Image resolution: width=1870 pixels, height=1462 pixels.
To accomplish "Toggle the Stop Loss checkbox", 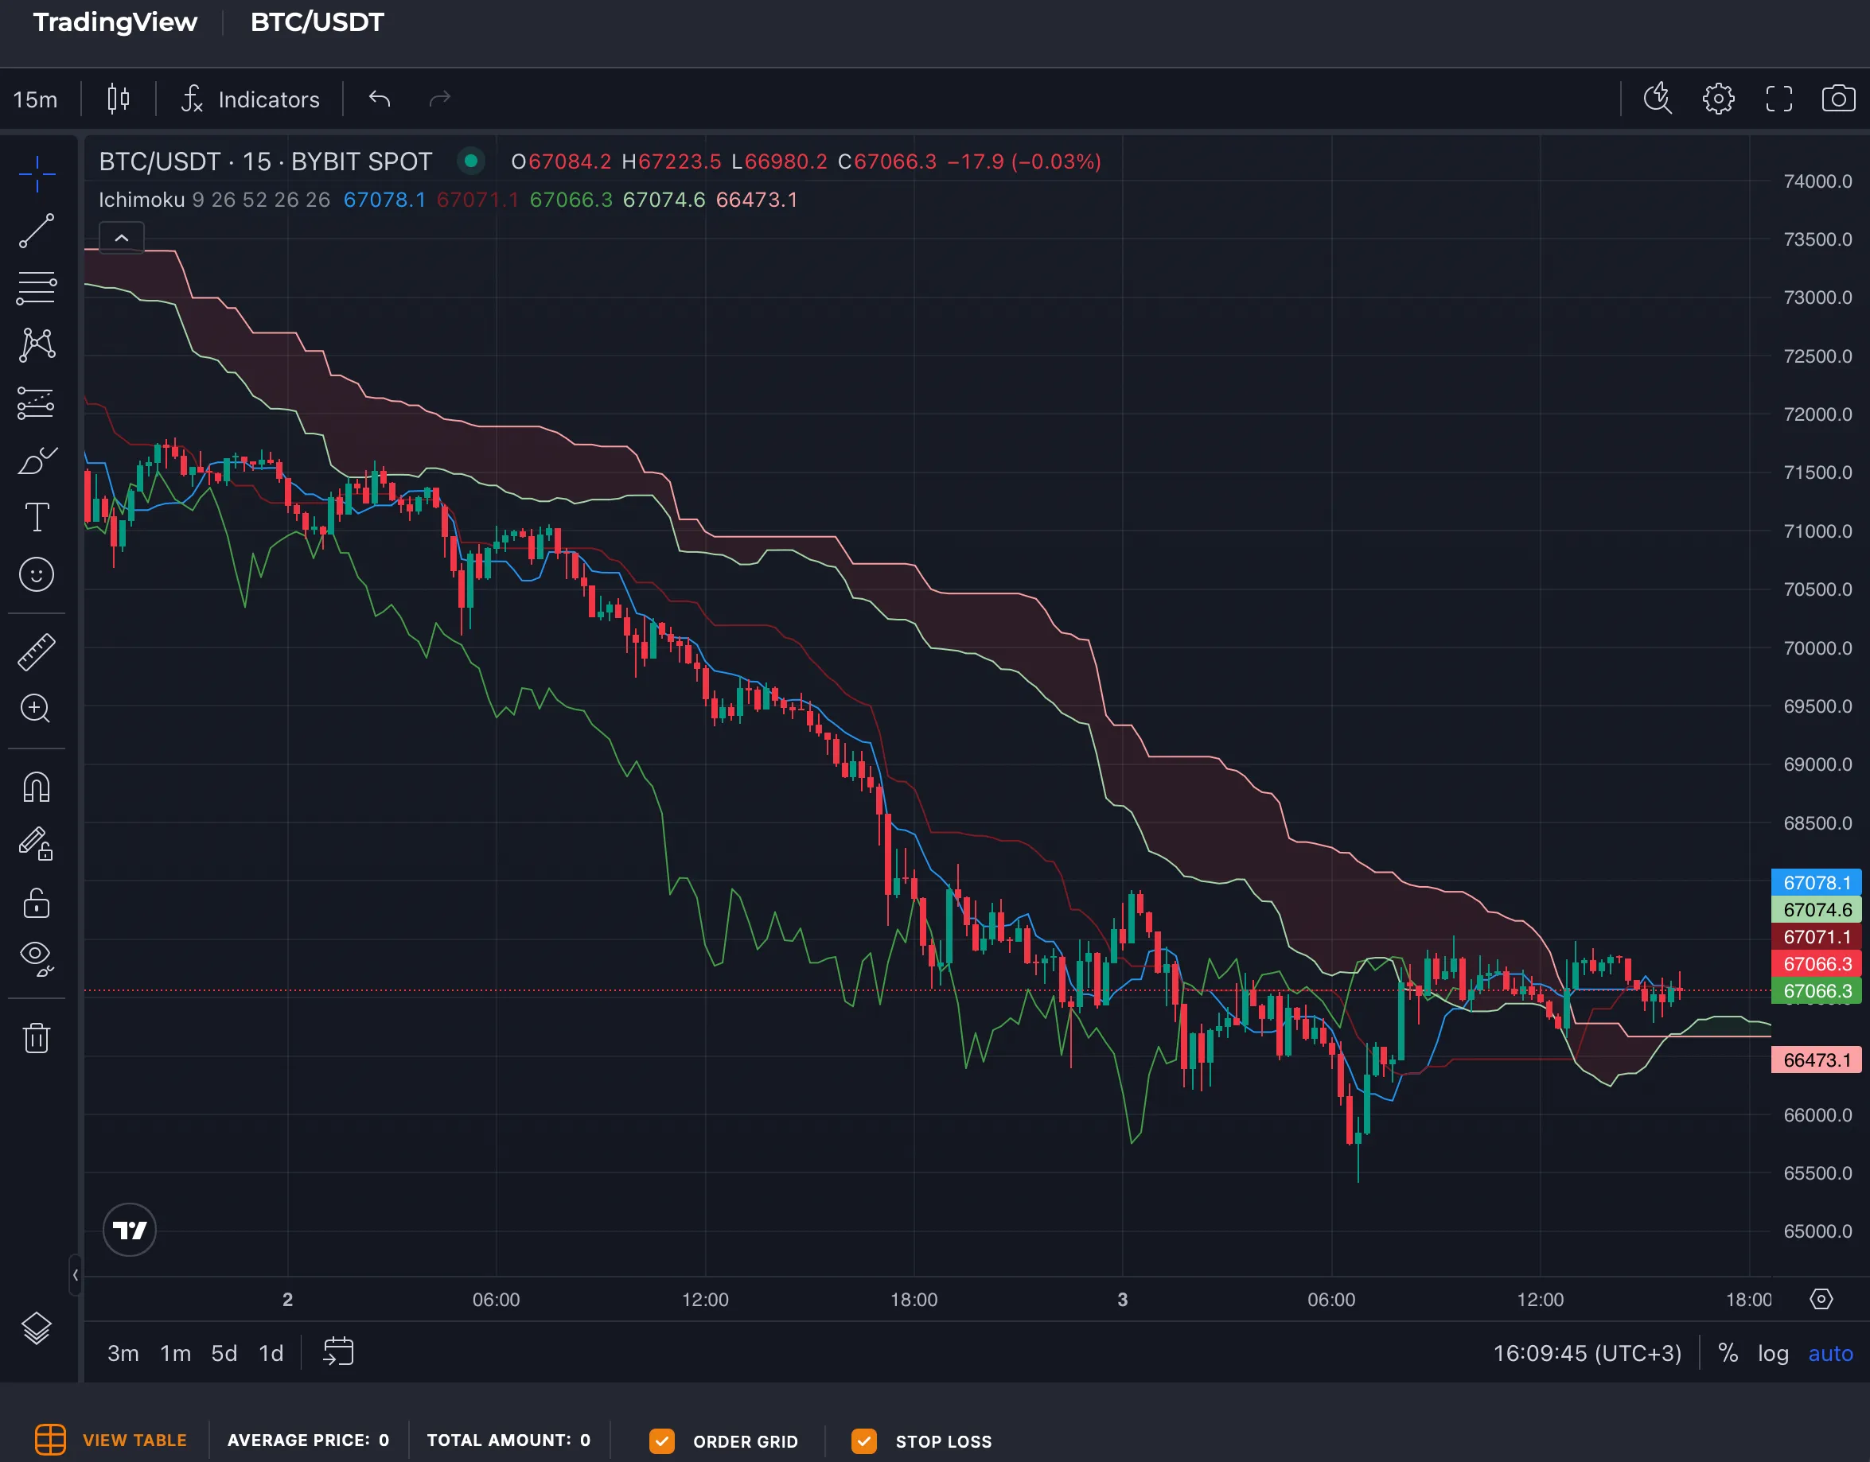I will point(864,1441).
